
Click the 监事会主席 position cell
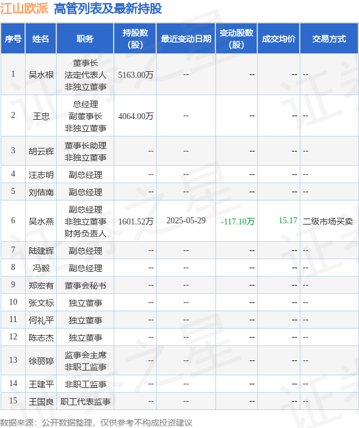85,361
